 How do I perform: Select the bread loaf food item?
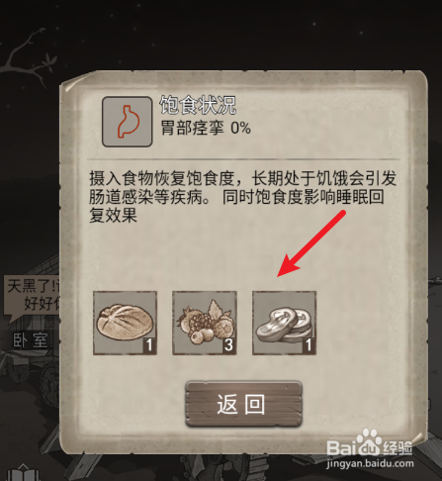[x=125, y=323]
